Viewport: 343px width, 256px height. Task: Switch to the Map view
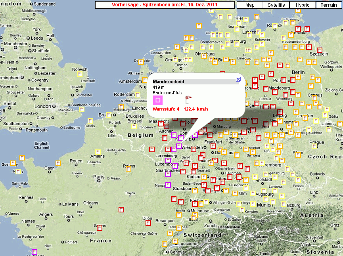click(250, 5)
